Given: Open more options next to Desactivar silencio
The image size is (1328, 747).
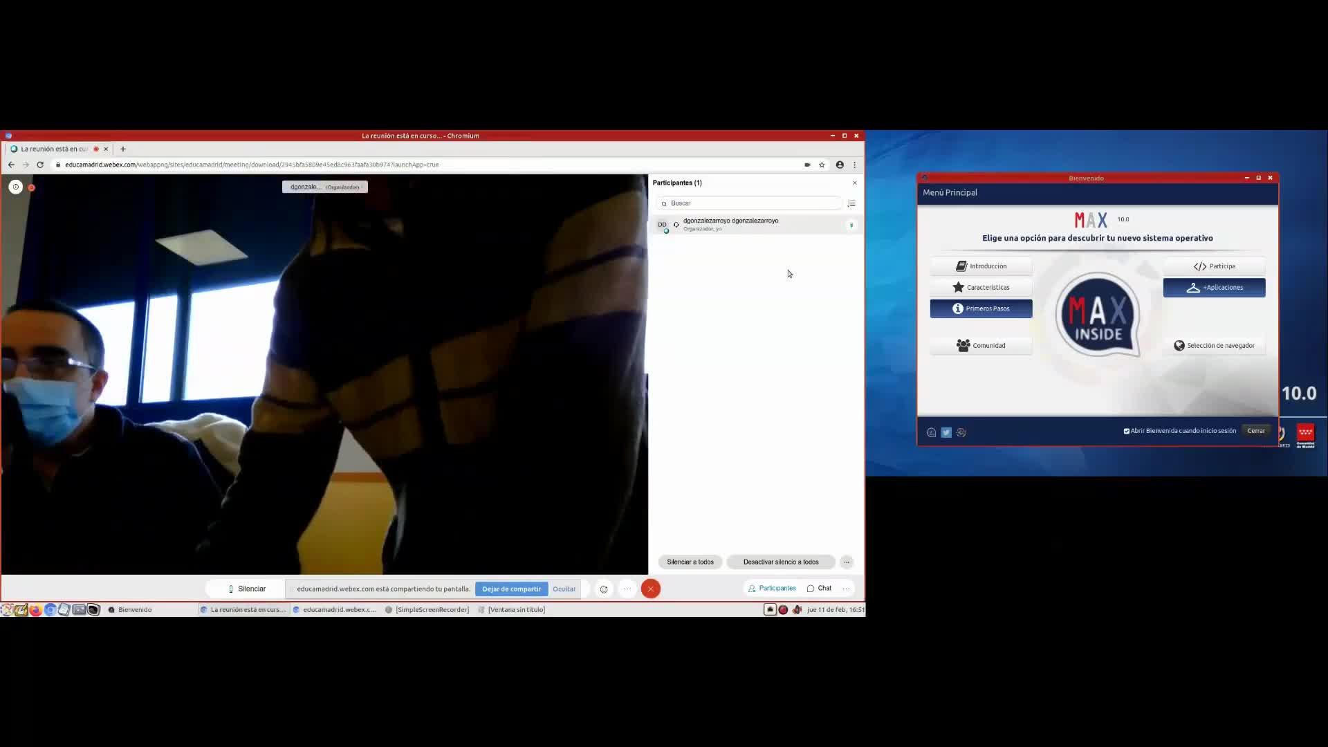Looking at the screenshot, I should click(847, 562).
